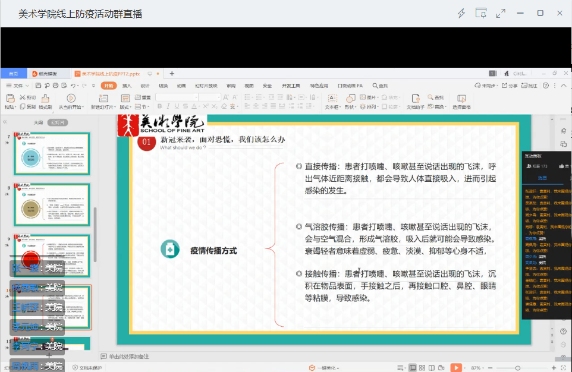This screenshot has height=372, width=572.
Task: Click the Copy (复制) icon
Action: pos(23,106)
